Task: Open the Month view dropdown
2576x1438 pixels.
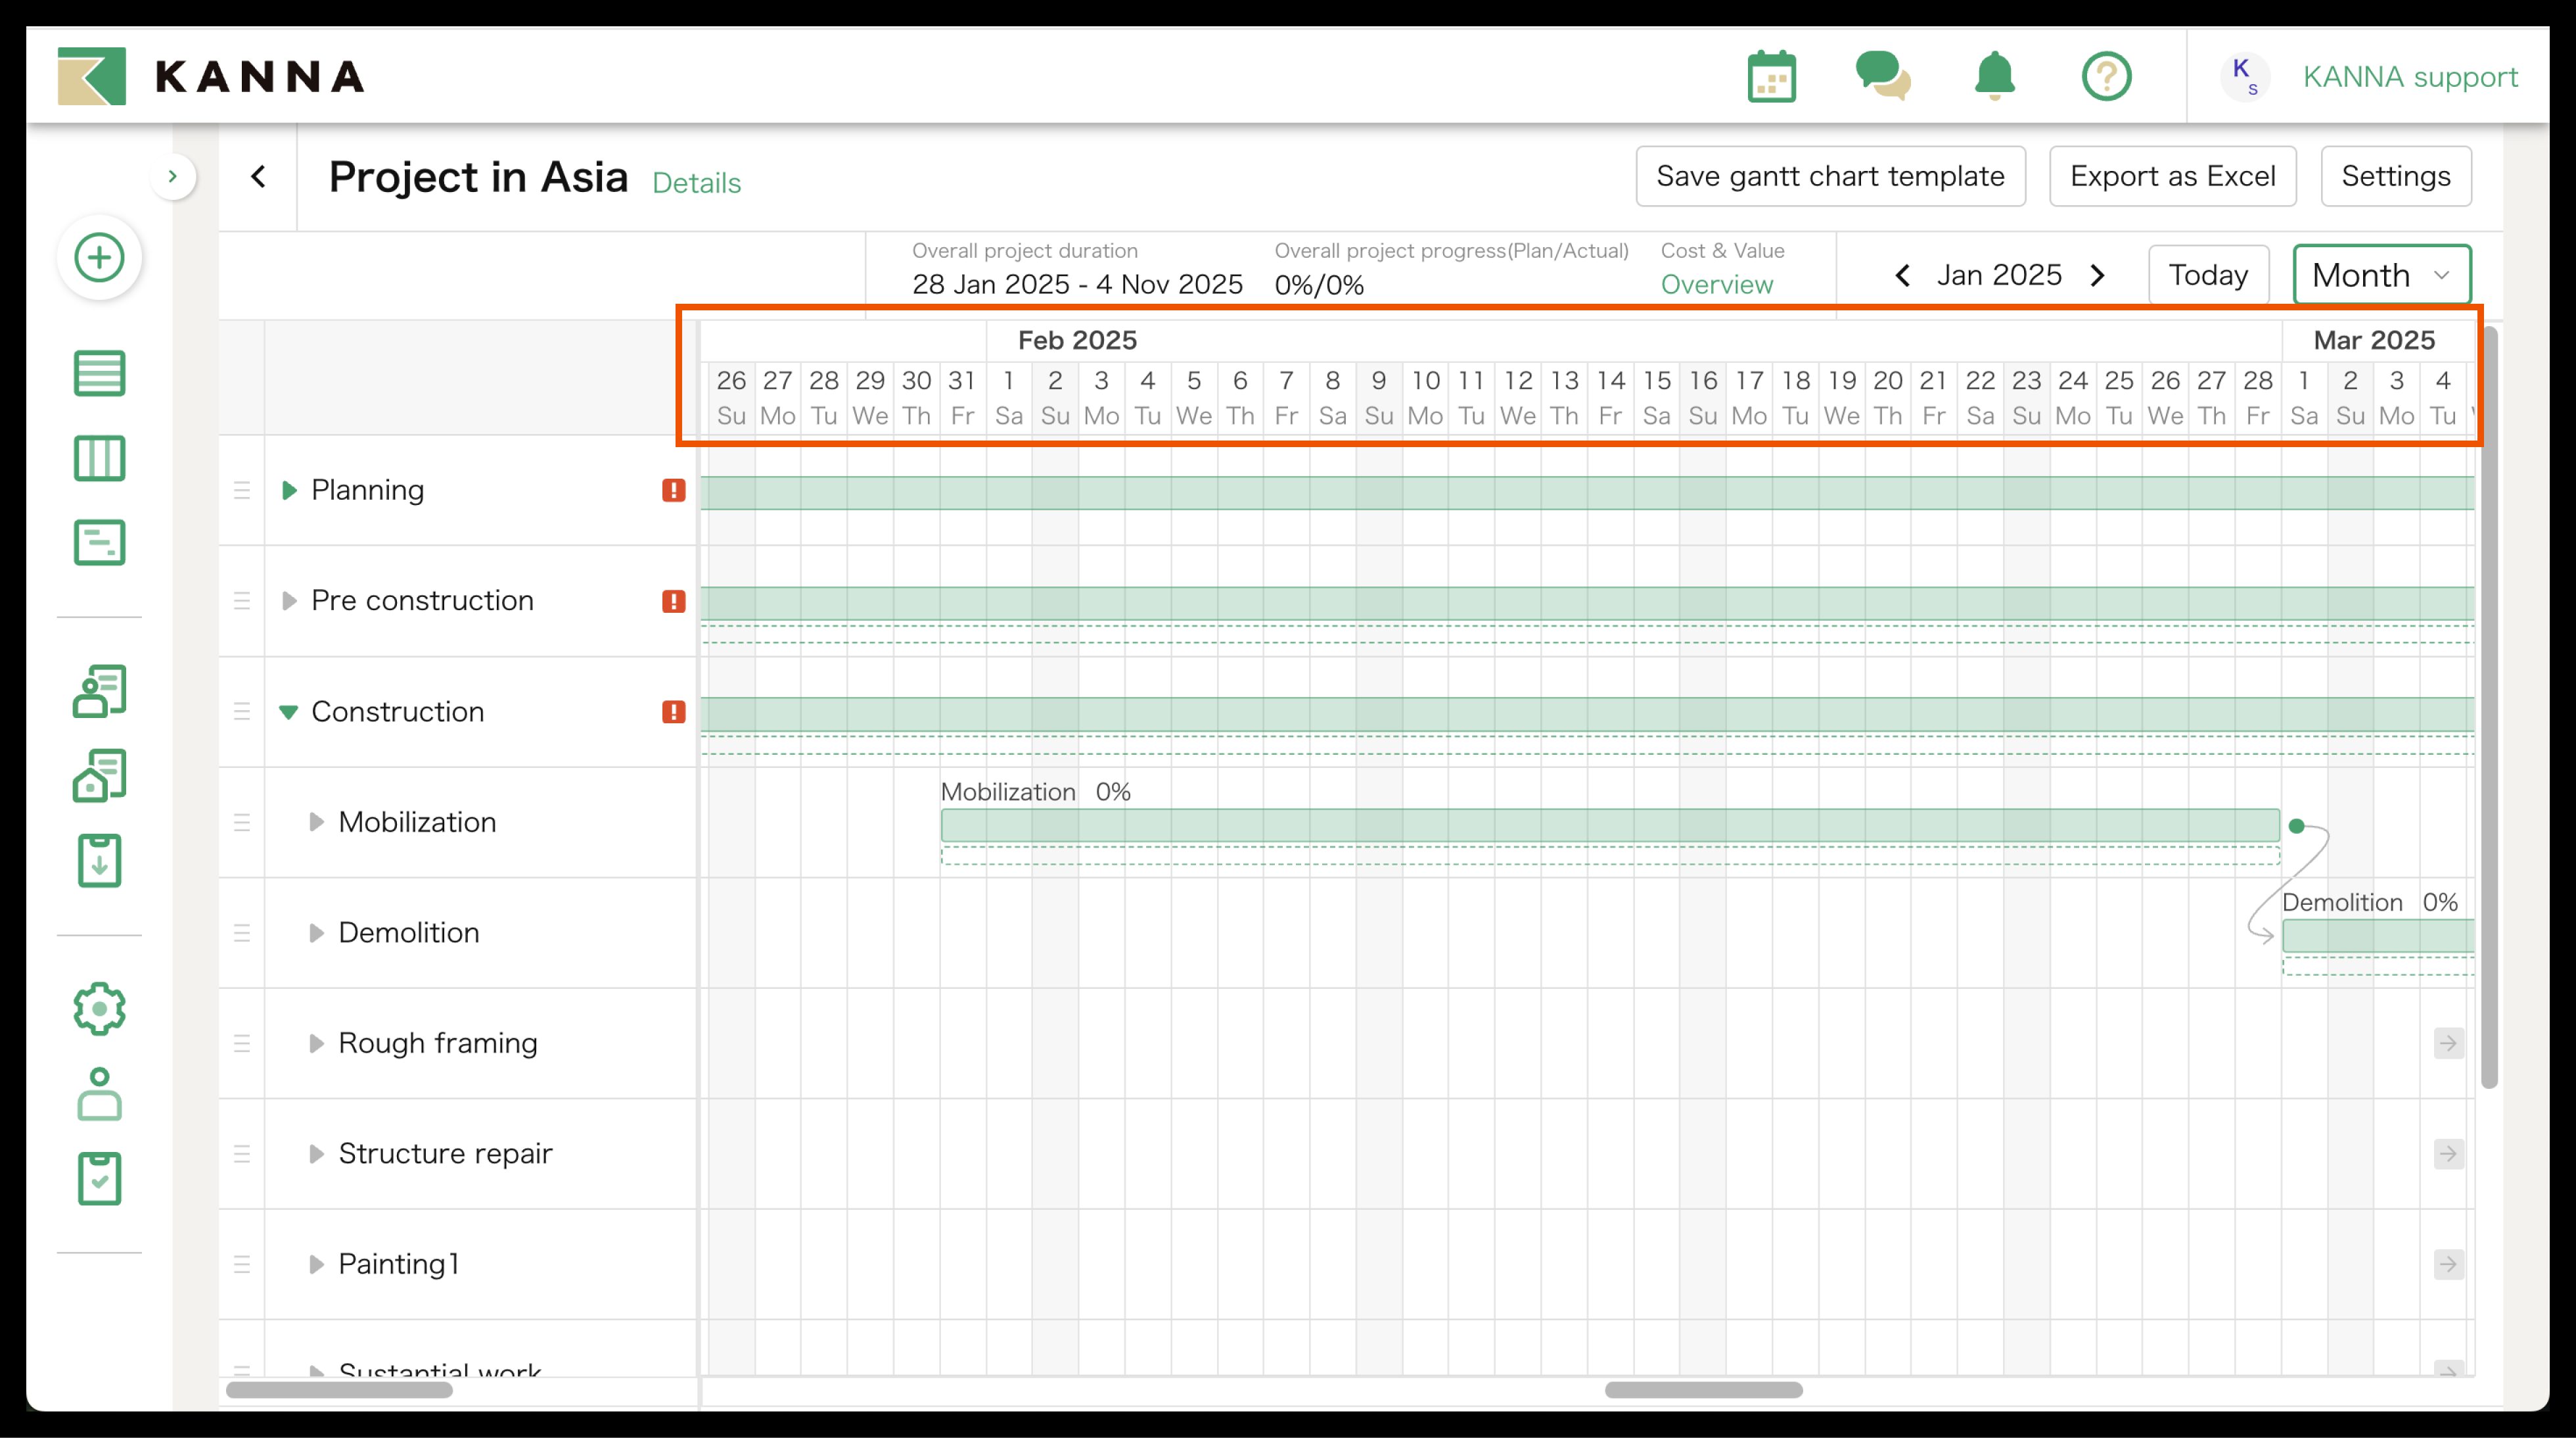Action: pos(2381,276)
